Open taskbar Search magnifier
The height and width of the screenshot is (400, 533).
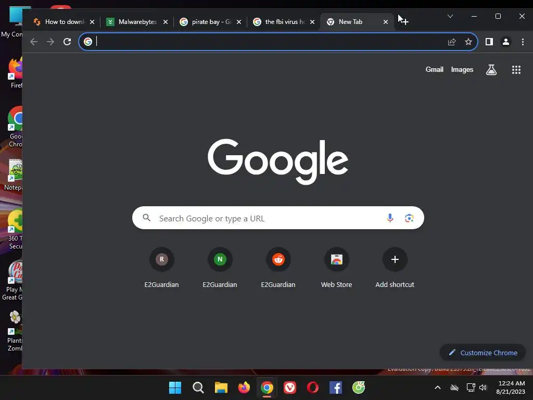click(198, 387)
